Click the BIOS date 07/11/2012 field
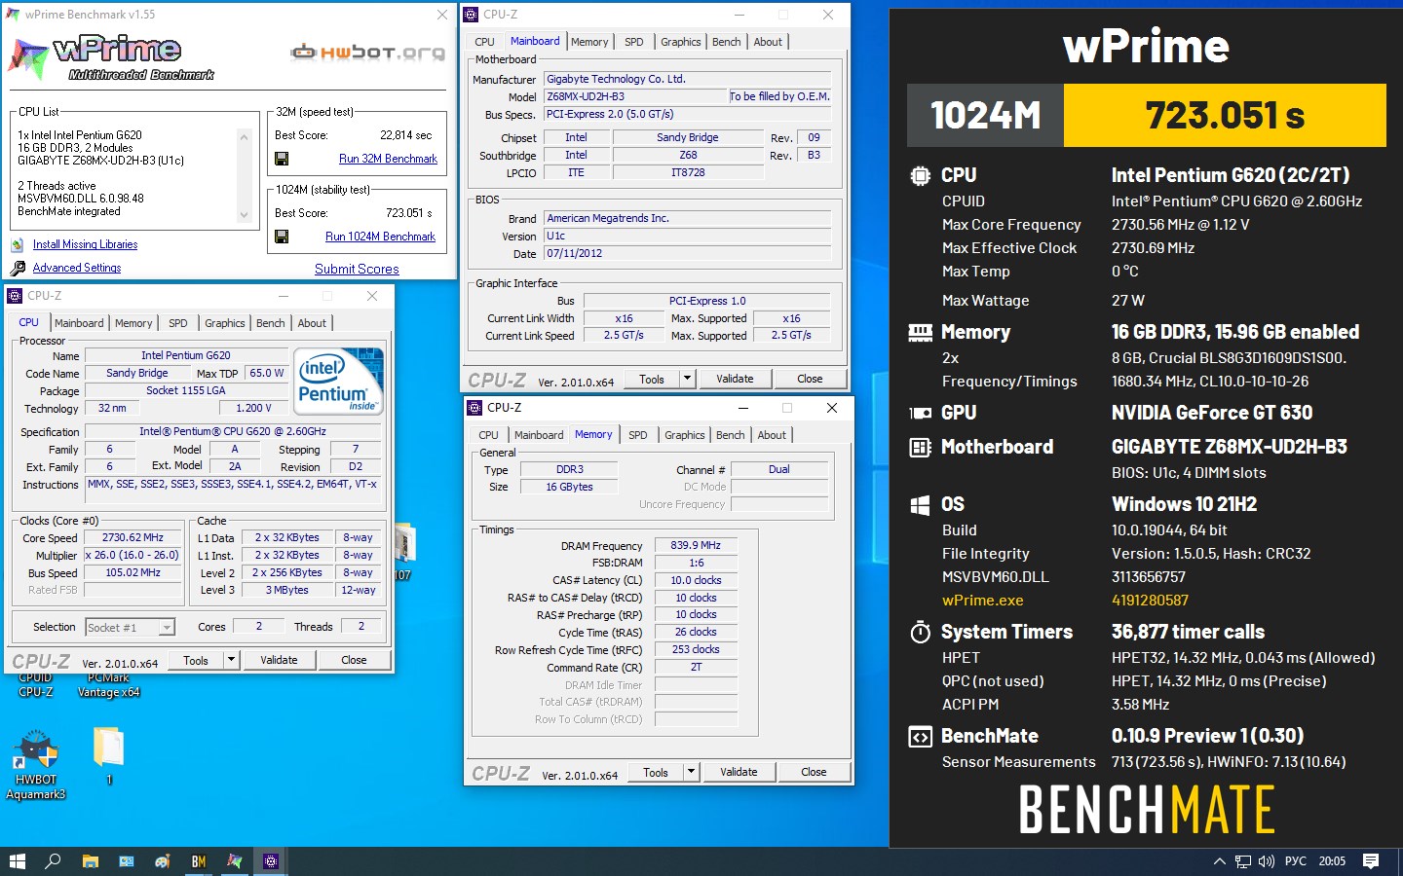The height and width of the screenshot is (876, 1403). pos(687,253)
